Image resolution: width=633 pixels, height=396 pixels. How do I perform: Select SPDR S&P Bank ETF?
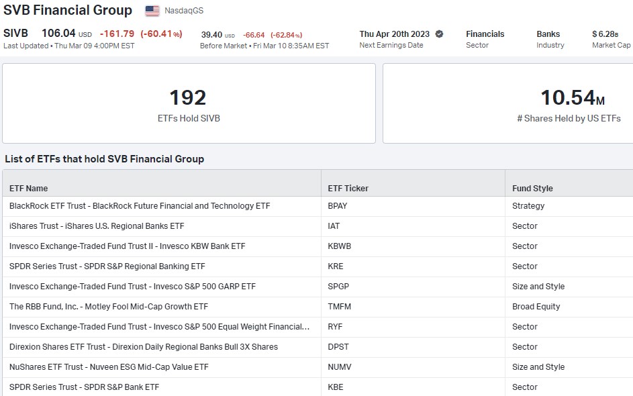[x=84, y=387]
